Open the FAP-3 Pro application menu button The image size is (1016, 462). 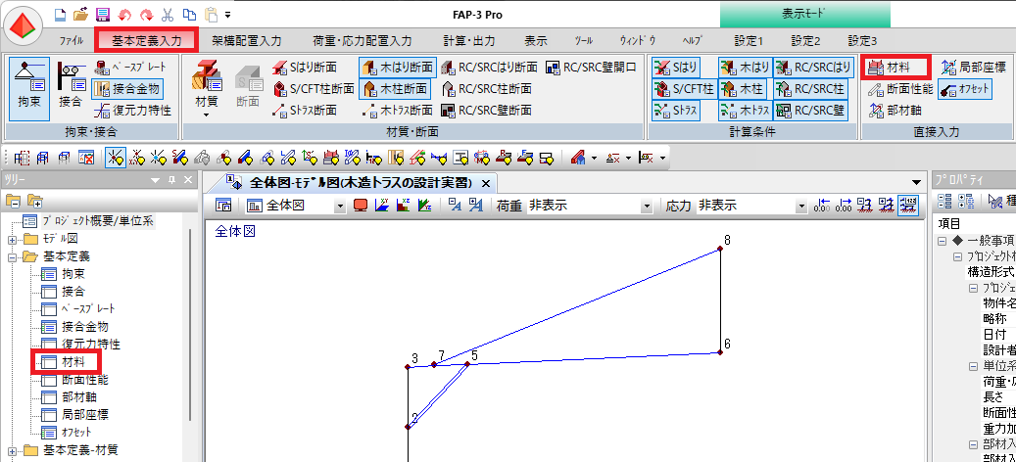pyautogui.click(x=24, y=25)
